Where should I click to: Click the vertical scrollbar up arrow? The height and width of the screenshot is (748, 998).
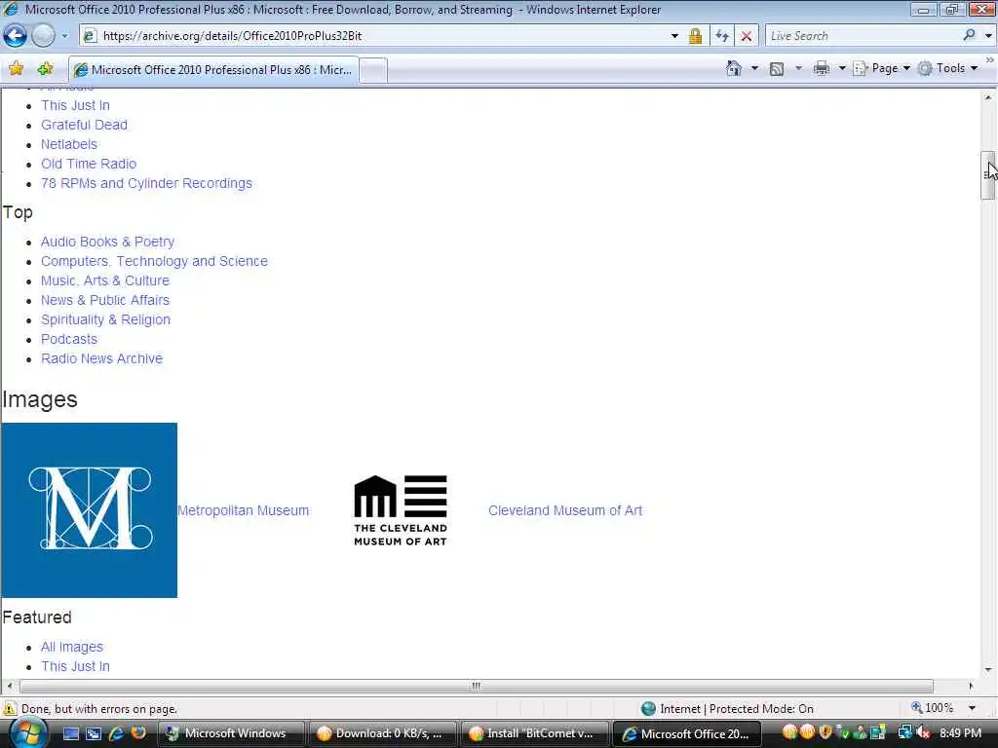point(988,98)
